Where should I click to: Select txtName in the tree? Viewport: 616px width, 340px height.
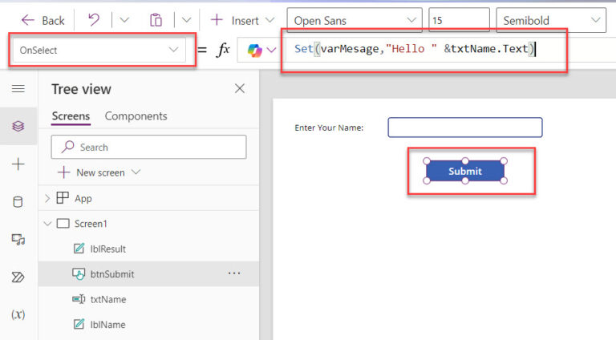tap(108, 299)
